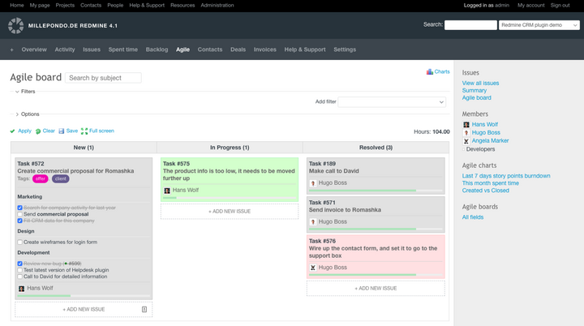Expand the Options section
Image resolution: width=584 pixels, height=326 pixels.
(17, 114)
